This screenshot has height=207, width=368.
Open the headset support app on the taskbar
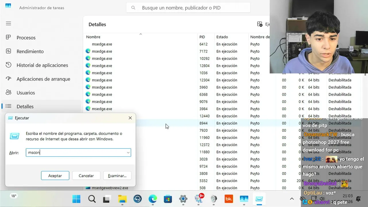pos(137,199)
